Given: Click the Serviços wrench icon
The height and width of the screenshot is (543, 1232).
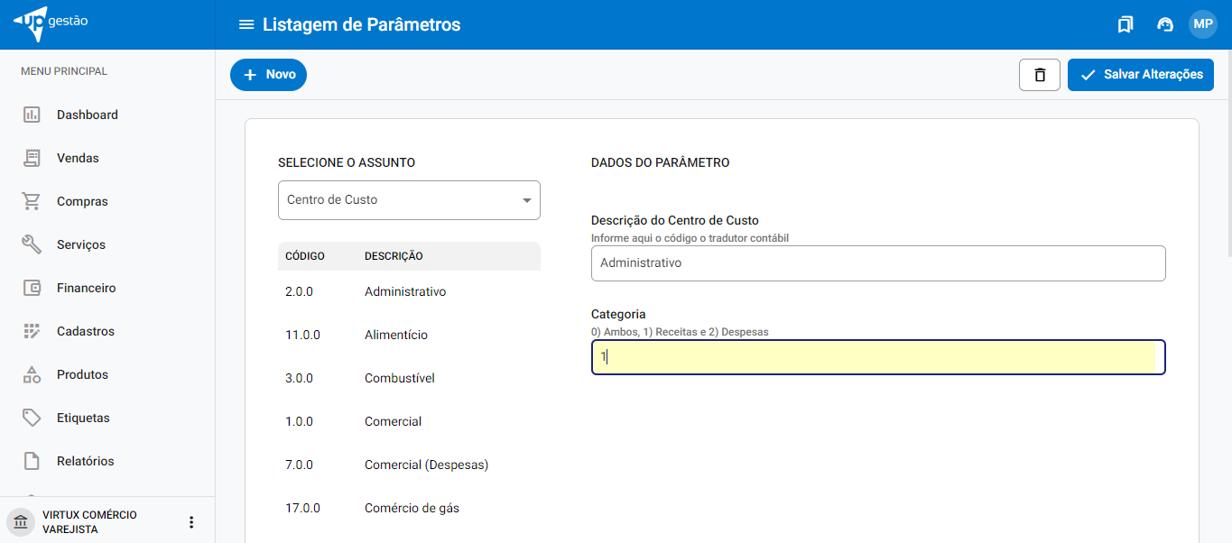Looking at the screenshot, I should pos(32,244).
